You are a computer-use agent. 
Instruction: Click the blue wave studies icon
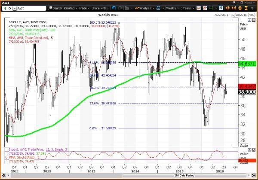click(158, 8)
